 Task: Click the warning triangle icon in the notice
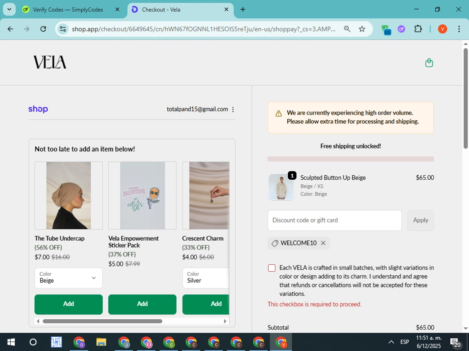click(279, 114)
